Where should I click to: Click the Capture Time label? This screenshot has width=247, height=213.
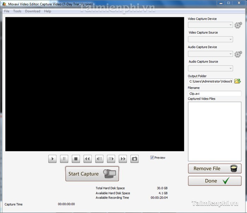[13, 204]
